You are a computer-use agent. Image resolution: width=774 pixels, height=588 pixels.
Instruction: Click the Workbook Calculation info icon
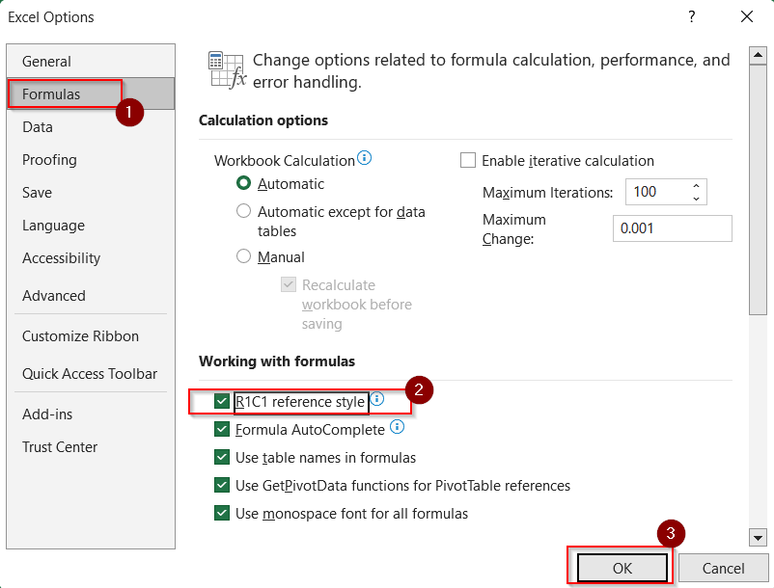point(364,158)
